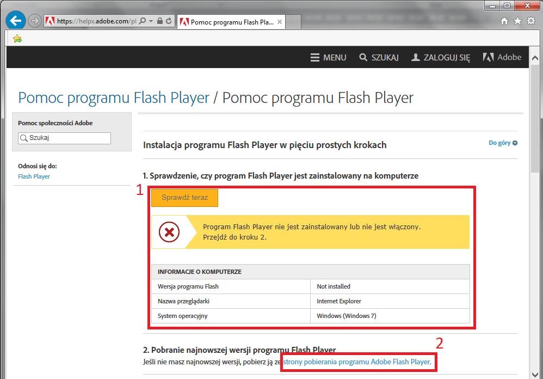543x379 pixels.
Task: Click the add to favorites bar star icon
Action: point(17,39)
